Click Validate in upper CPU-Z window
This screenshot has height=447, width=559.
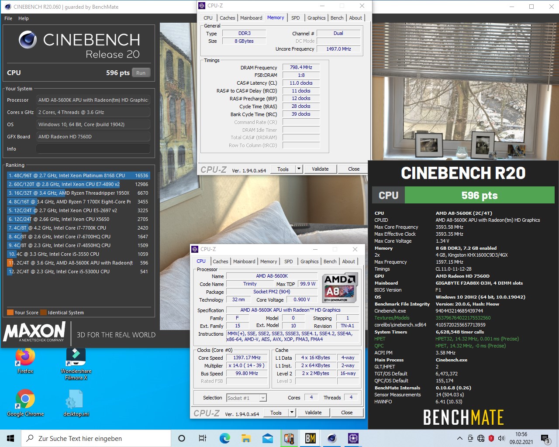(320, 169)
